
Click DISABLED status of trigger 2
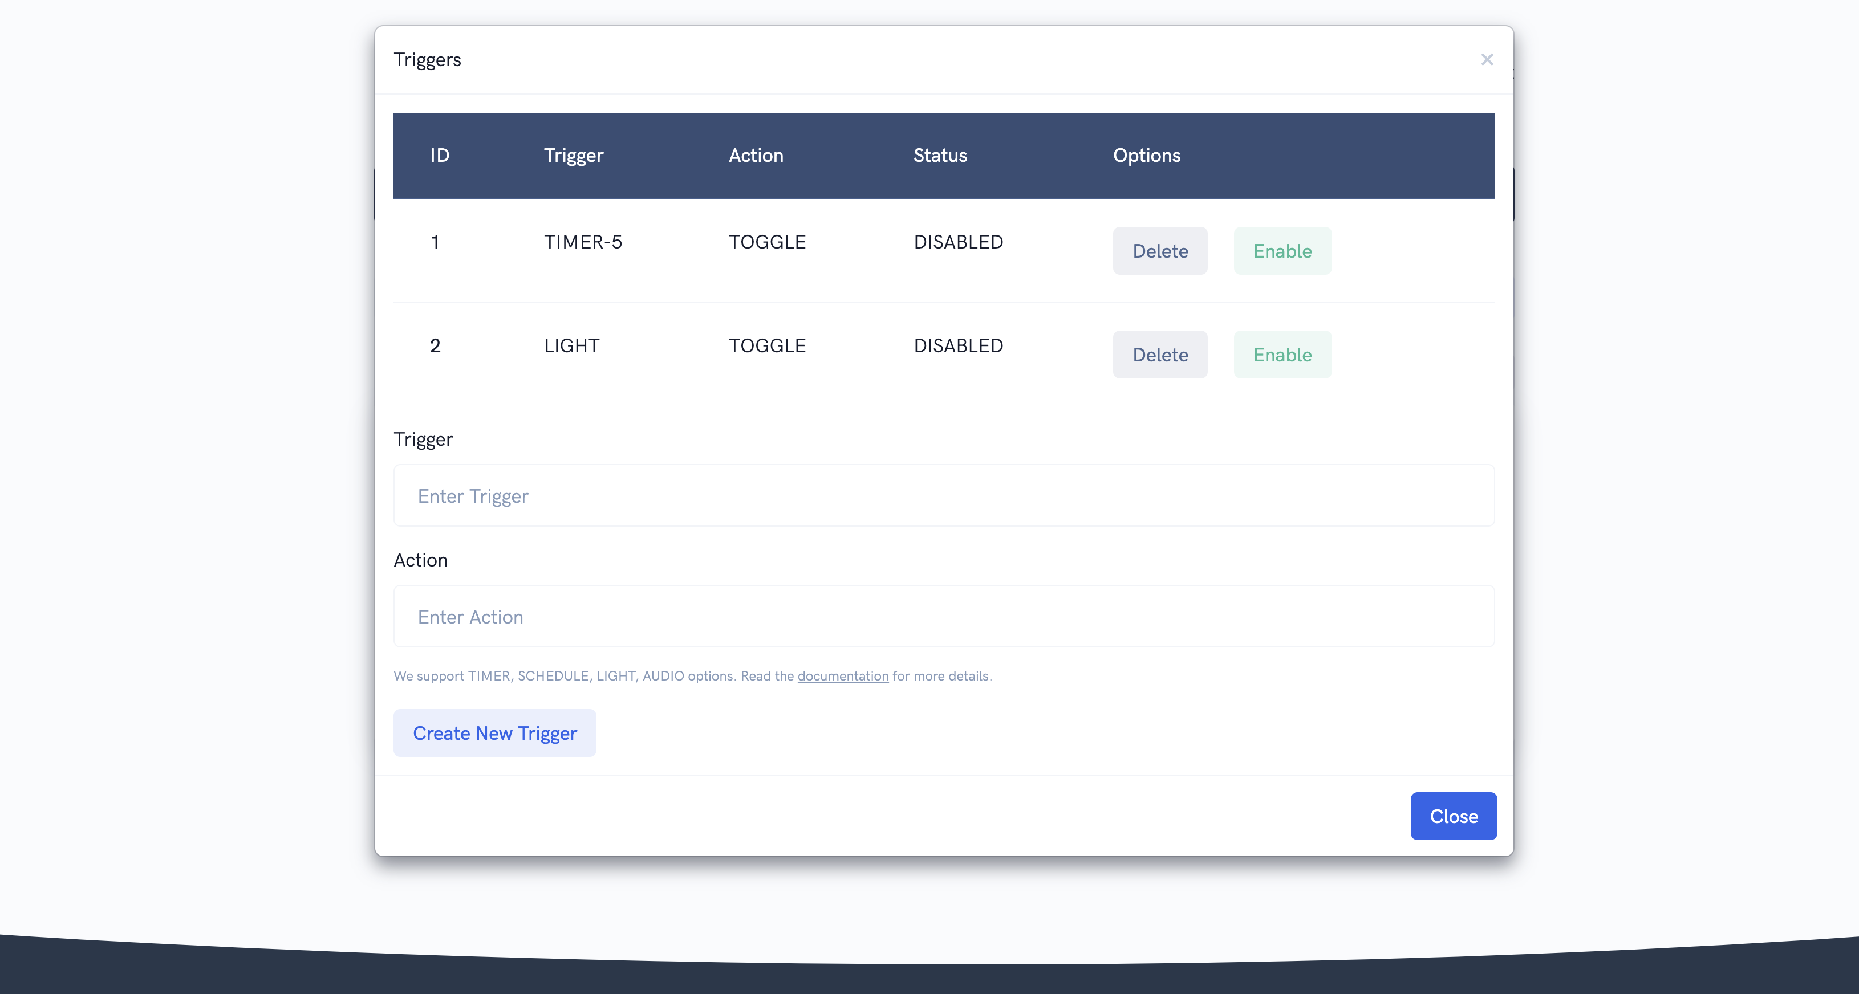(x=957, y=346)
